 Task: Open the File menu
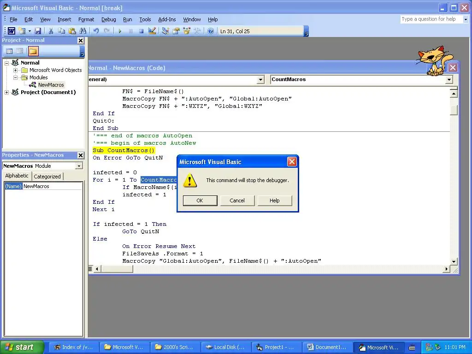click(13, 19)
